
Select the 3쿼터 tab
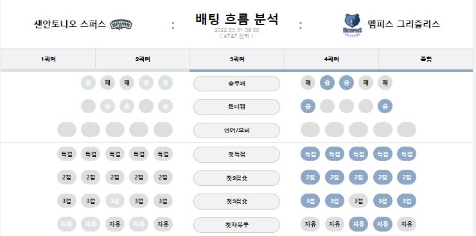click(x=237, y=59)
